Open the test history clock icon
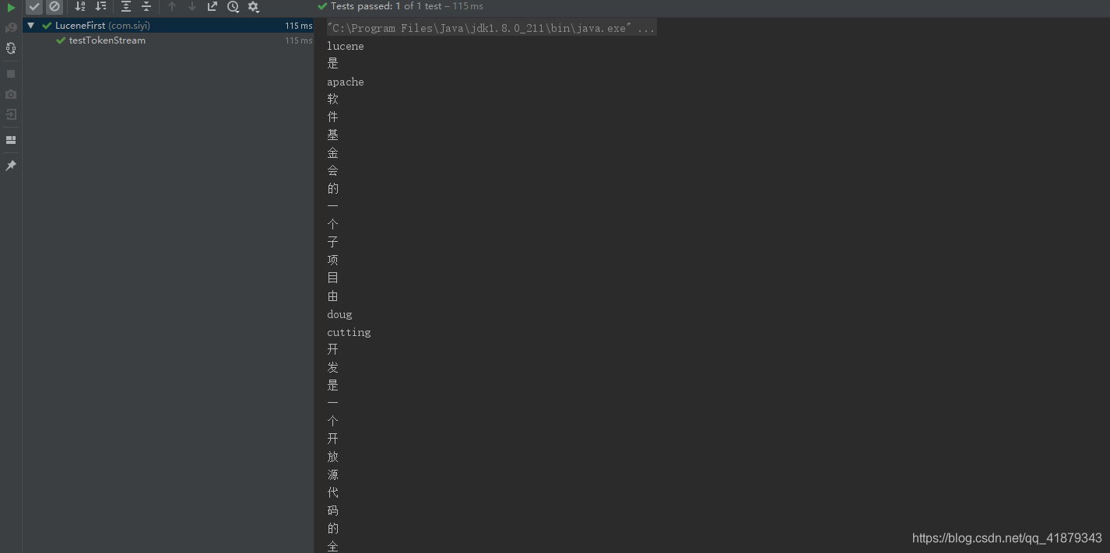1110x553 pixels. pos(233,7)
